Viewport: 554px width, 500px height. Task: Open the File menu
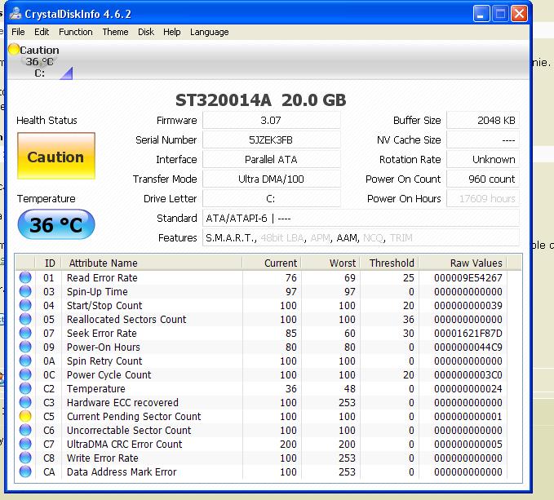[18, 32]
